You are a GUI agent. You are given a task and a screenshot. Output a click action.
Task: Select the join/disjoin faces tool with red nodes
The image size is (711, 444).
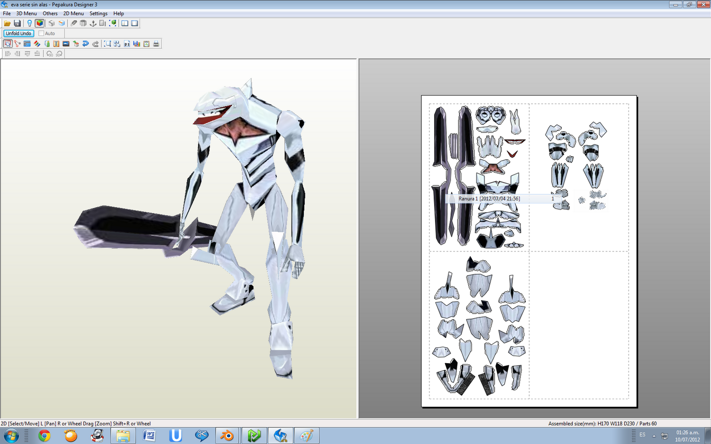(17, 44)
